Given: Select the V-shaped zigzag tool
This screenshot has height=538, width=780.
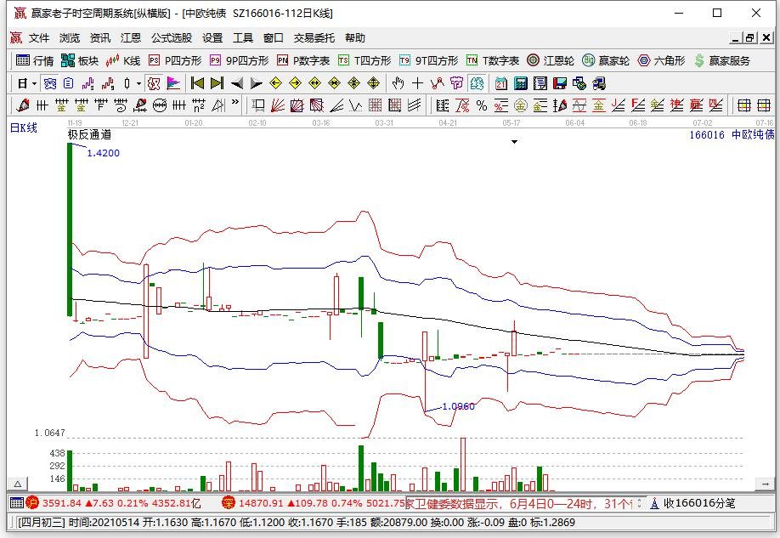Looking at the screenshot, I should click(356, 105).
